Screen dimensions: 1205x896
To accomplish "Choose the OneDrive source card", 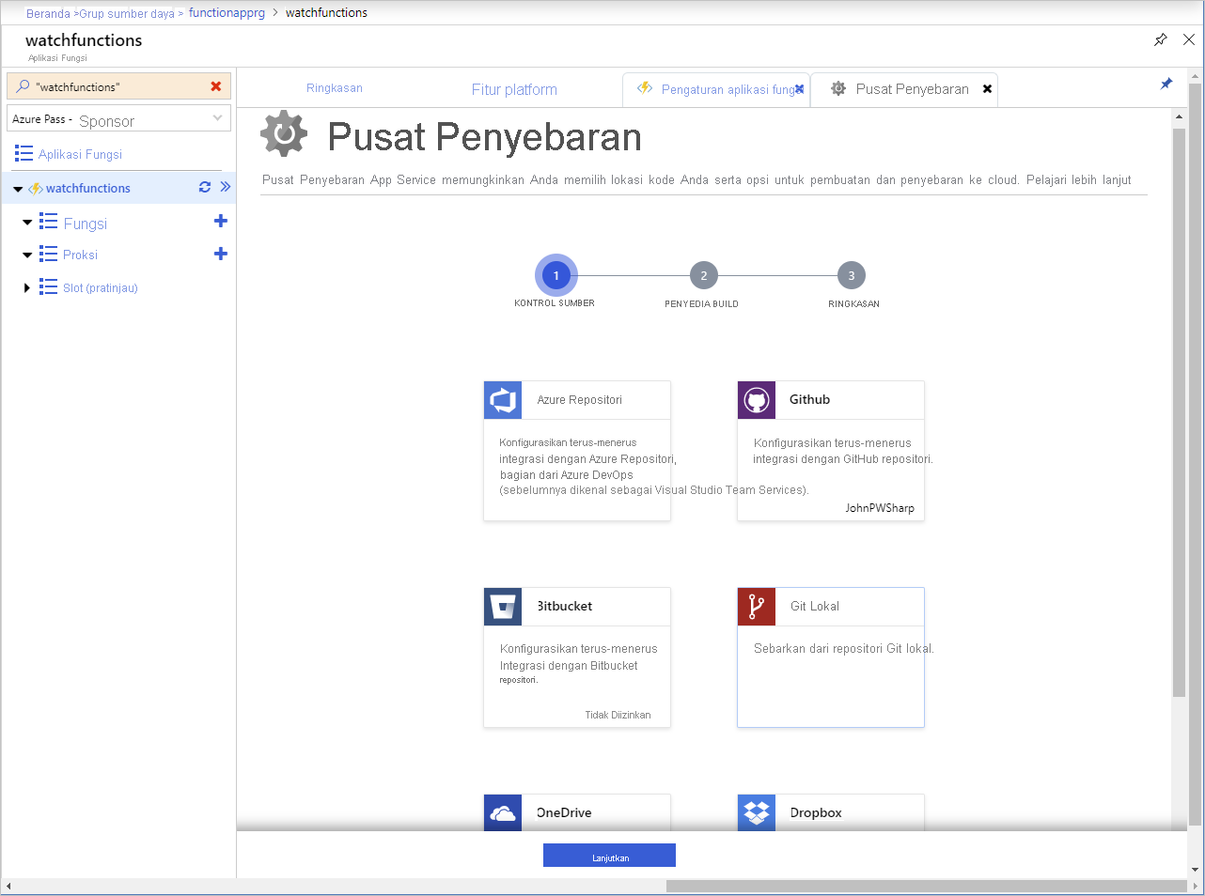I will pyautogui.click(x=577, y=812).
